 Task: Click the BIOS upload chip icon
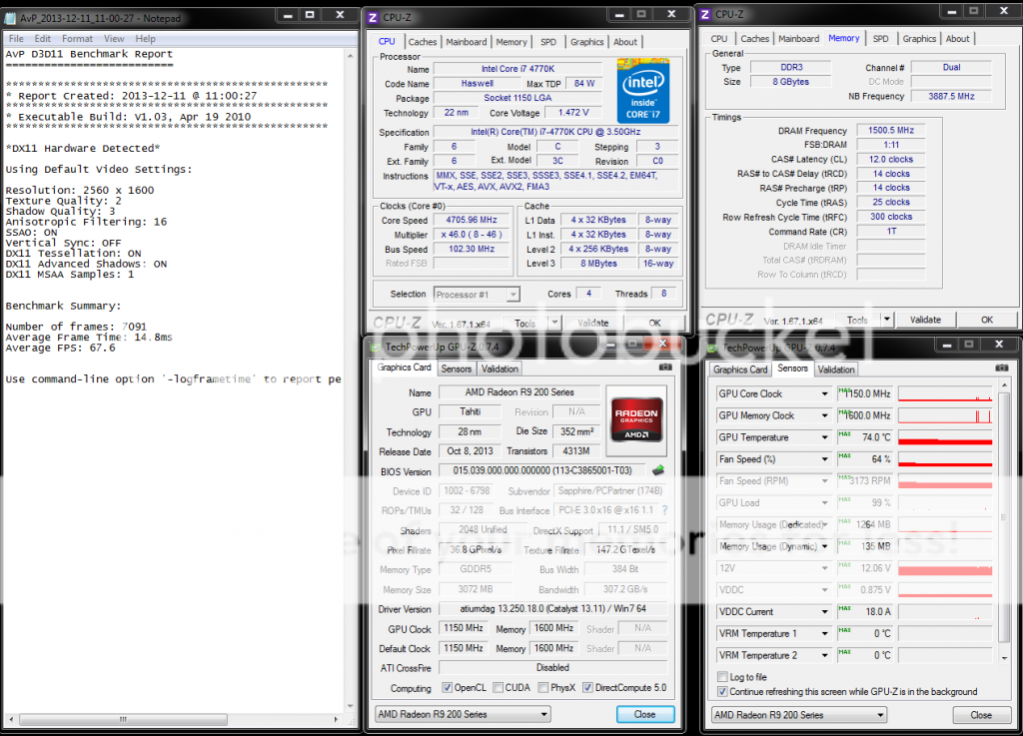coord(658,471)
